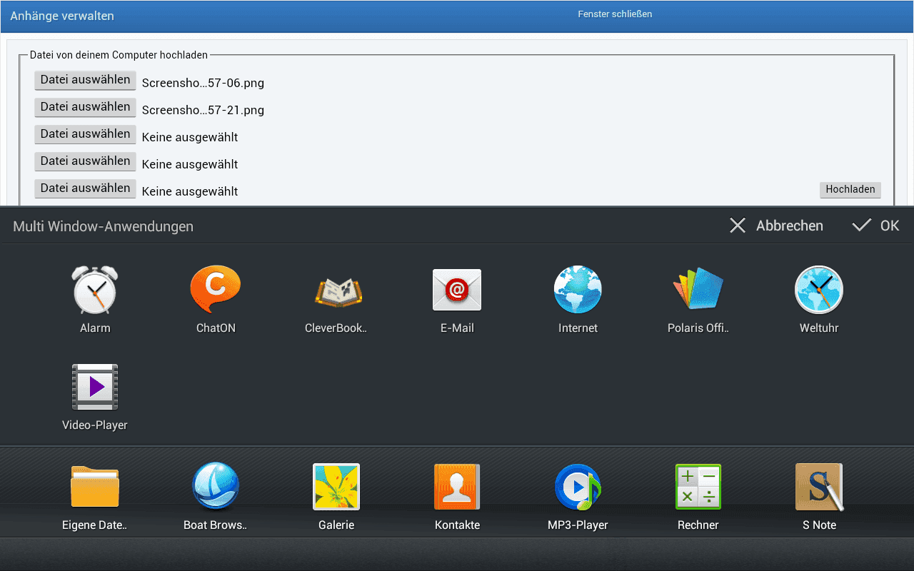Launch the Rechner calculator icon
The image size is (914, 571).
[698, 487]
